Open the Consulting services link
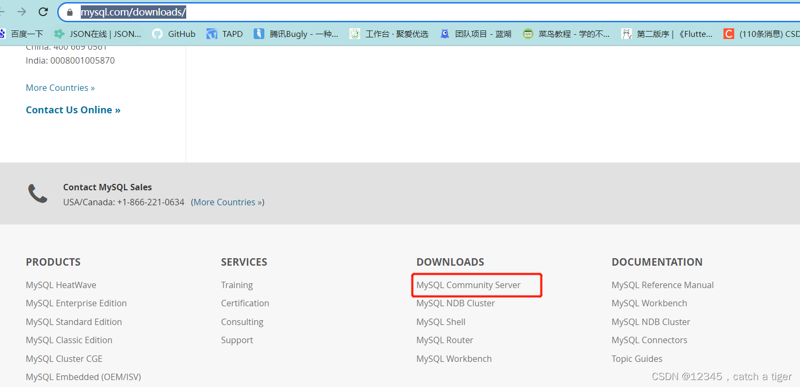Viewport: 800px width, 387px height. pos(242,322)
